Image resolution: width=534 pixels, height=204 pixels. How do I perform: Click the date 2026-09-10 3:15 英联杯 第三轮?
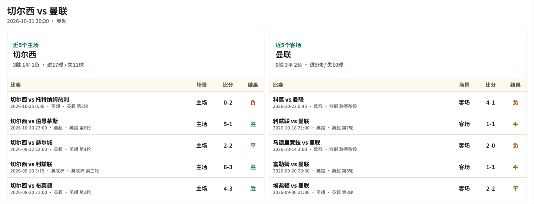click(x=55, y=171)
